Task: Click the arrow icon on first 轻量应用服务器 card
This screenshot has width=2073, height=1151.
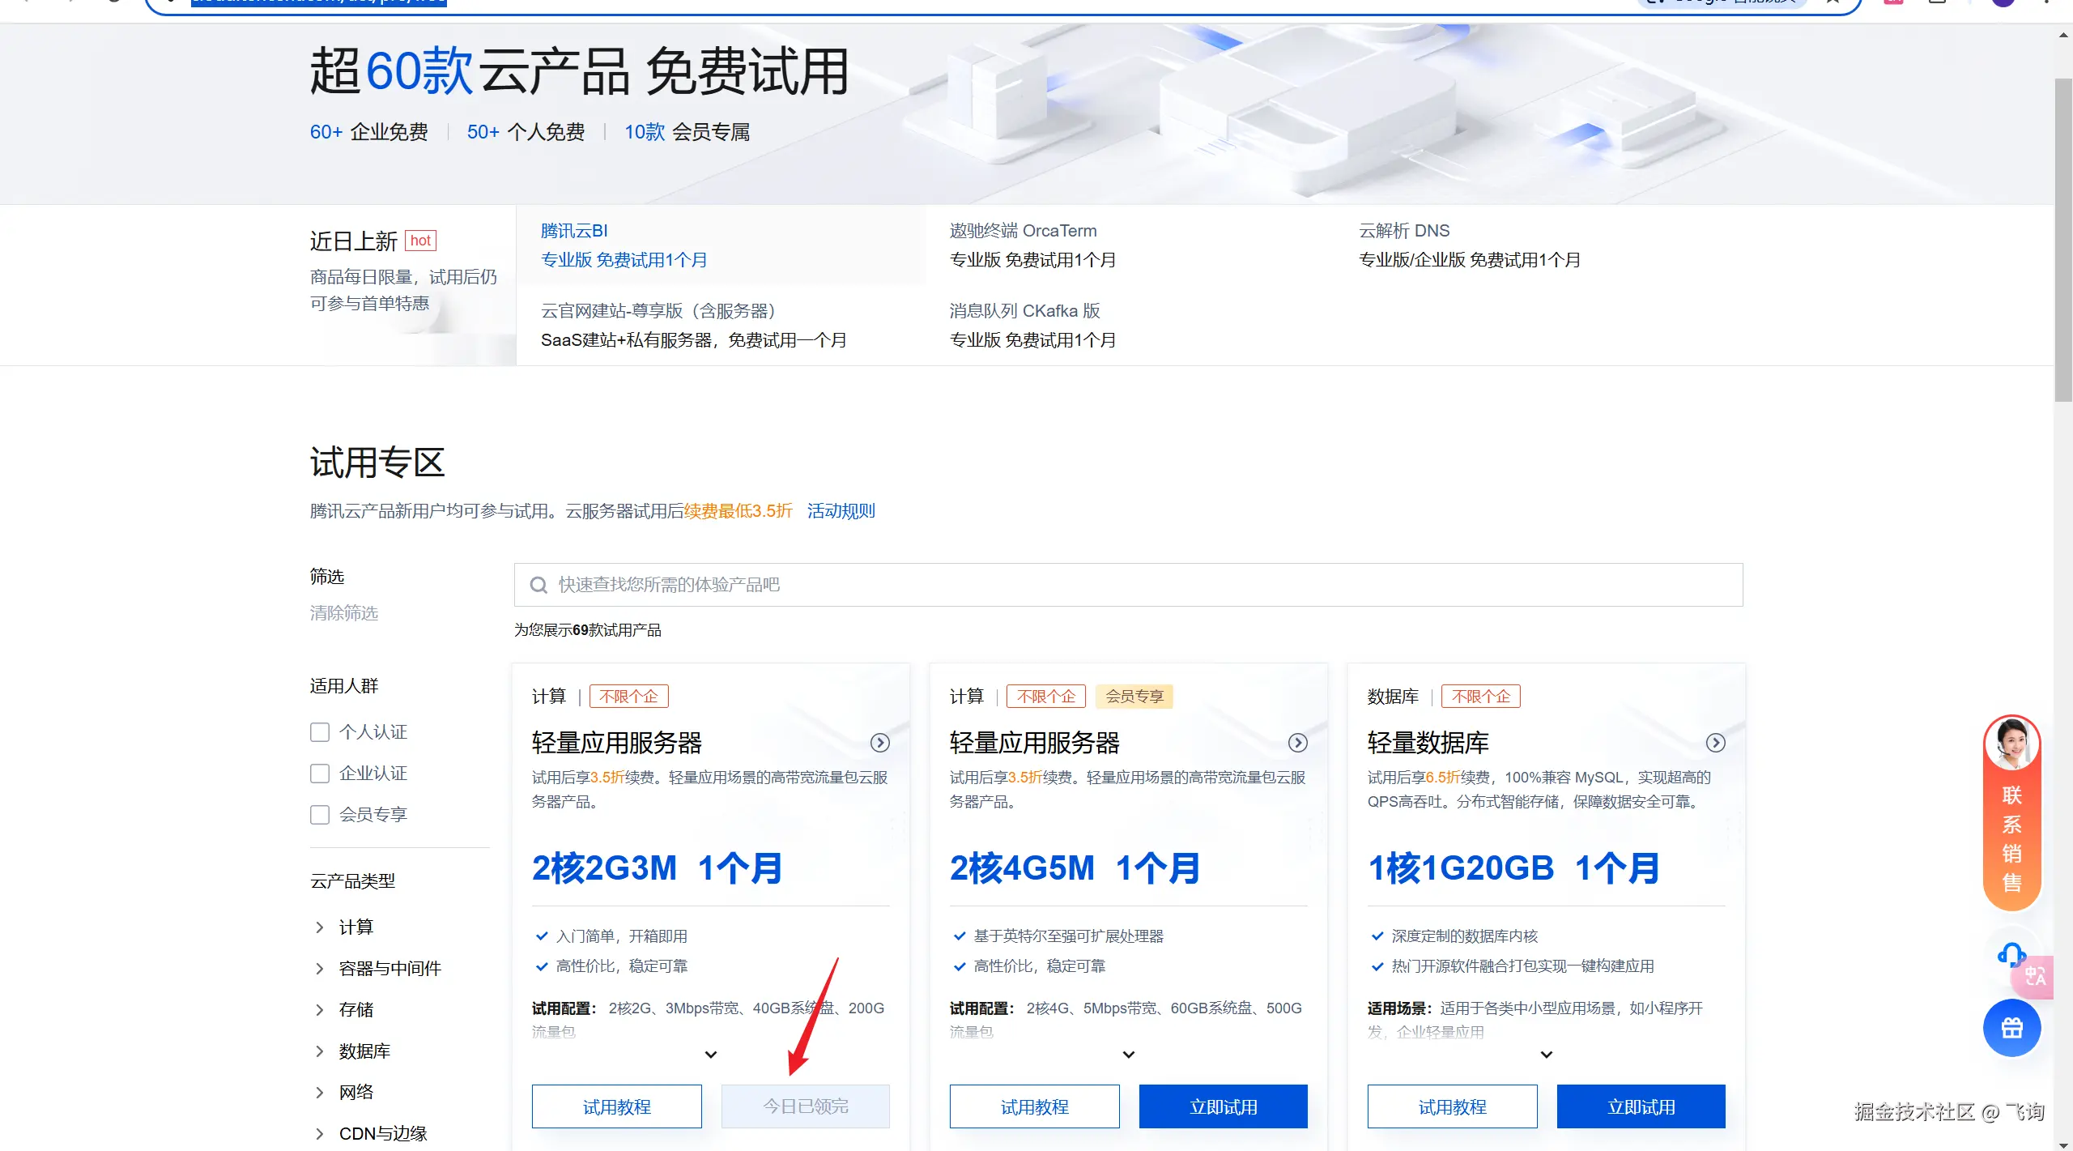Action: [879, 743]
